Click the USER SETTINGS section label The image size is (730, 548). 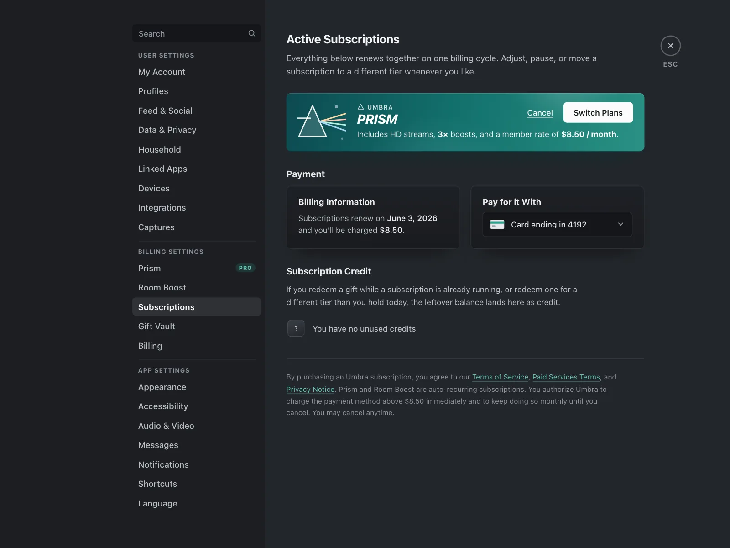(166, 55)
